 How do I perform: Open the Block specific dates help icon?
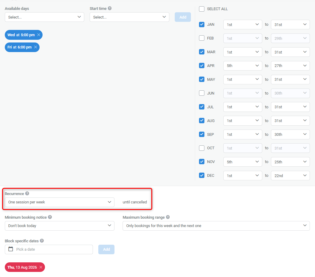coord(42,241)
